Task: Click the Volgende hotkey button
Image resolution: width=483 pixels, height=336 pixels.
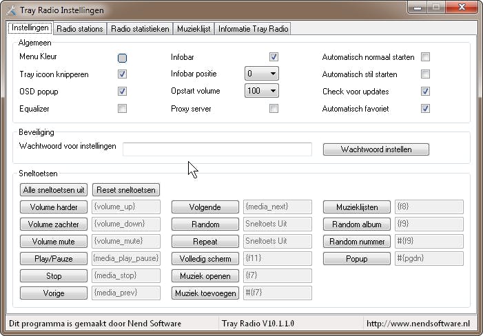Action: pos(205,207)
